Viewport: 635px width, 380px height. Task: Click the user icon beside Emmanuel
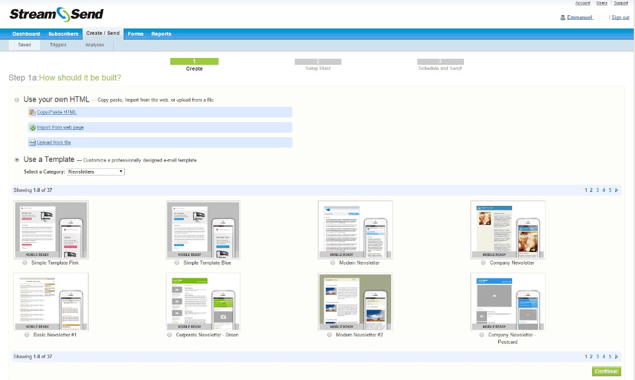coord(562,17)
